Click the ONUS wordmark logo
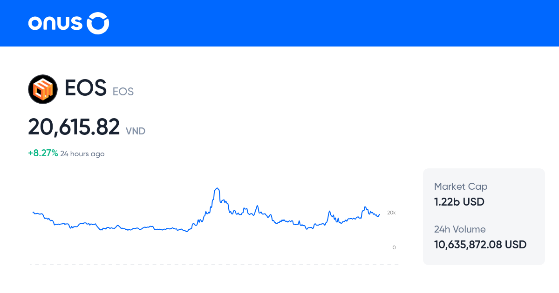 [55, 23]
